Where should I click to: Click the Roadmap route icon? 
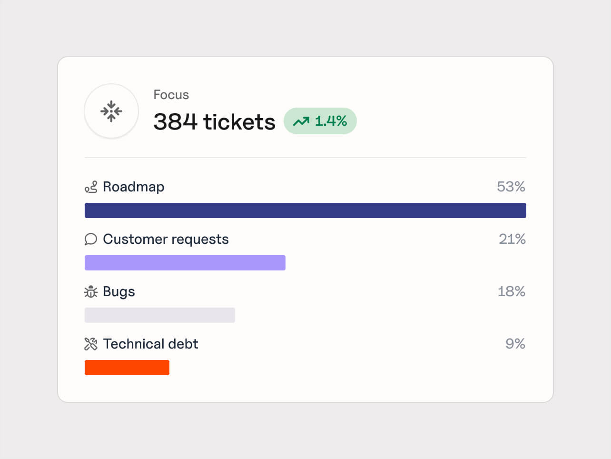pyautogui.click(x=91, y=187)
